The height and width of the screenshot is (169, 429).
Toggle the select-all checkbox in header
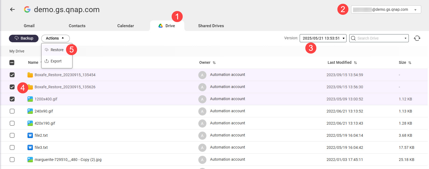[x=12, y=63]
